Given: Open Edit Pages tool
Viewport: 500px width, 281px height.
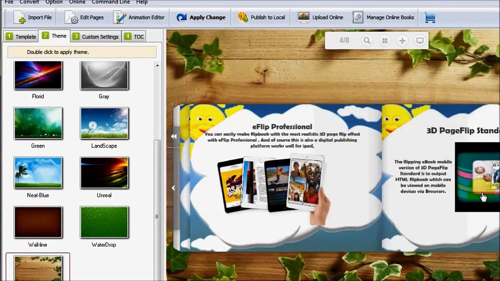Looking at the screenshot, I should [x=84, y=18].
